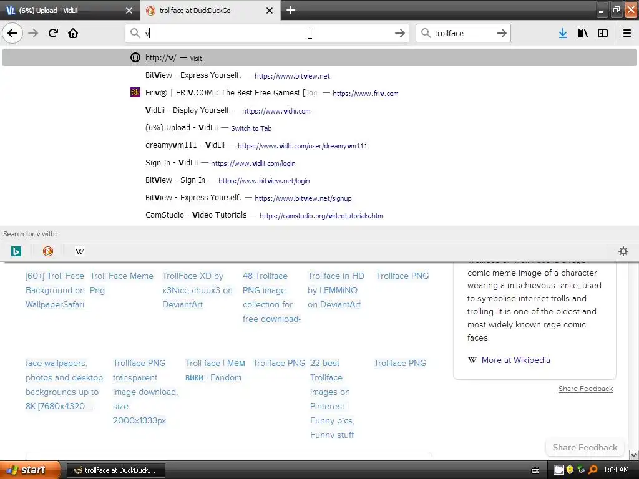Open Trollface PNG link after LEMMiNO result
This screenshot has height=479, width=639.
[402, 276]
